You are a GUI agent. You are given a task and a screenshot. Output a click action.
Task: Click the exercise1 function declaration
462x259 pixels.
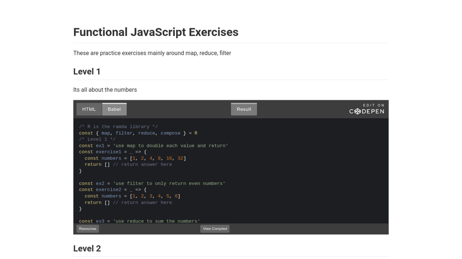113,152
